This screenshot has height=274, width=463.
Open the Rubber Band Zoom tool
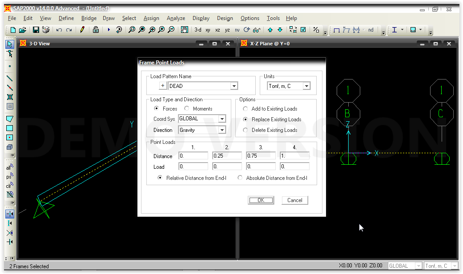tap(131, 30)
